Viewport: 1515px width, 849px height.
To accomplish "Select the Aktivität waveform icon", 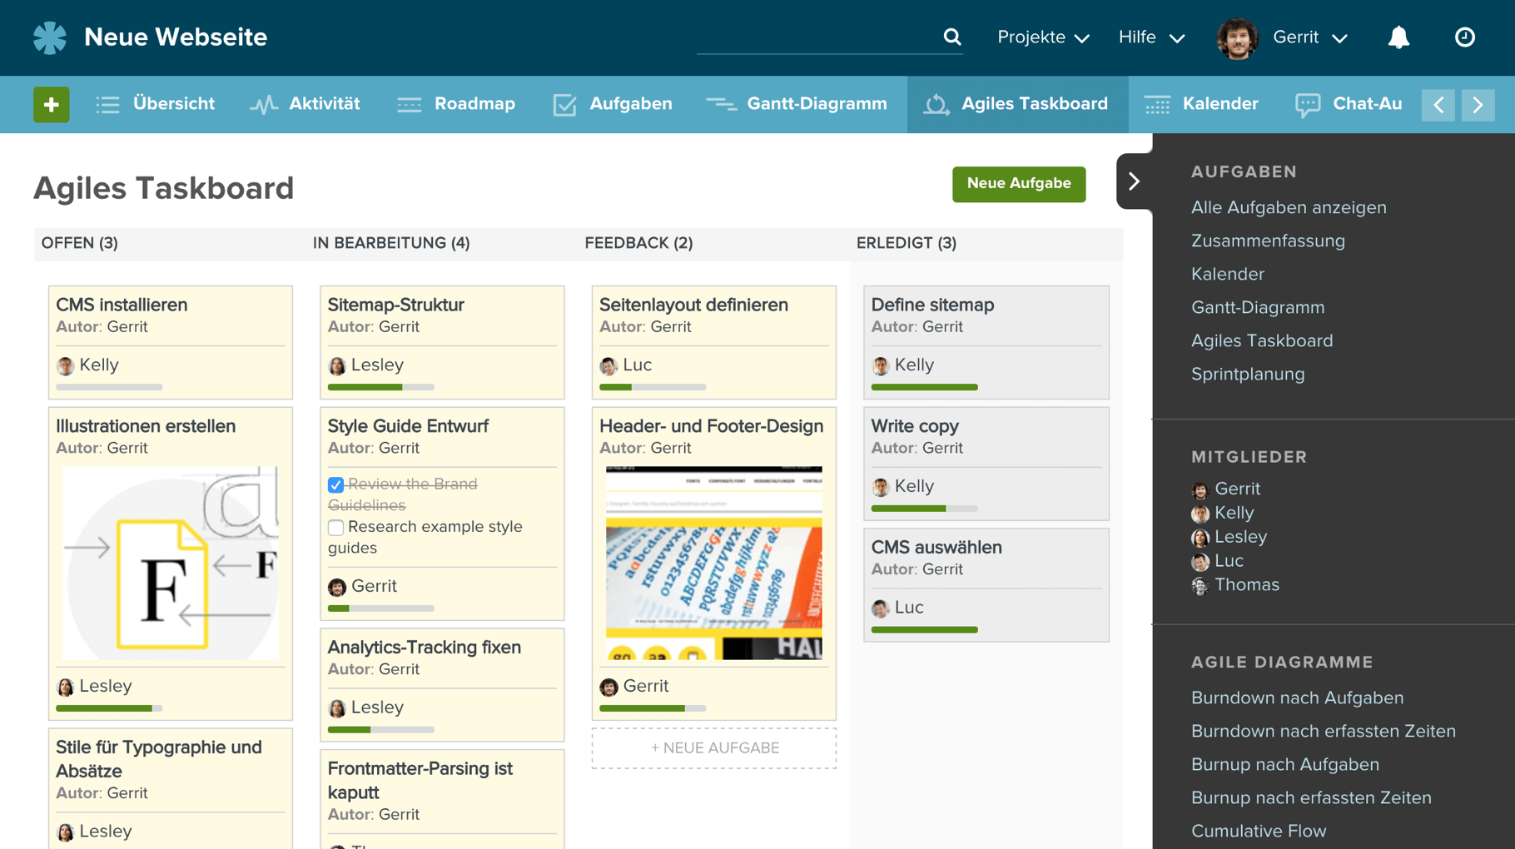I will 262,104.
